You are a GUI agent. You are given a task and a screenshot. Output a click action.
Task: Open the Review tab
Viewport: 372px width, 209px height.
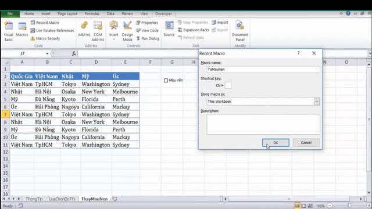point(127,14)
